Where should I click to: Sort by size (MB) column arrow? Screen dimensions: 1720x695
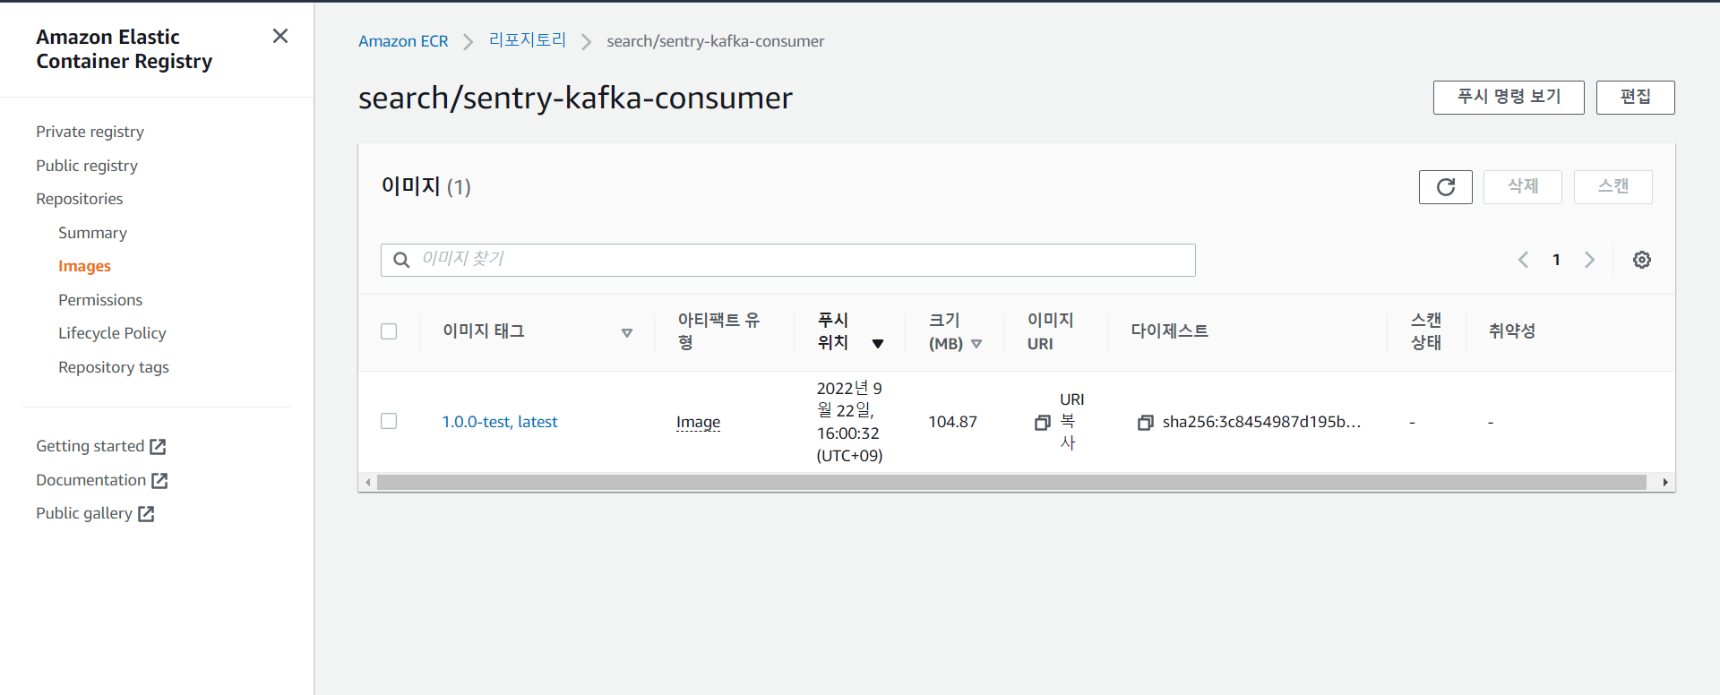976,344
